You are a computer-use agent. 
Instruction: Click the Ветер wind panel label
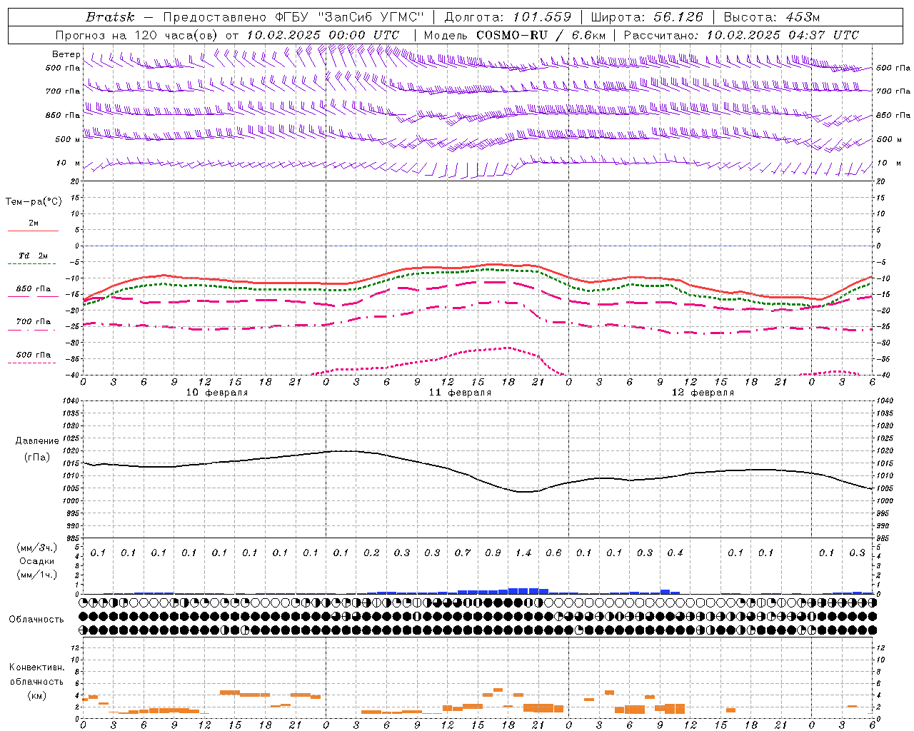click(66, 54)
